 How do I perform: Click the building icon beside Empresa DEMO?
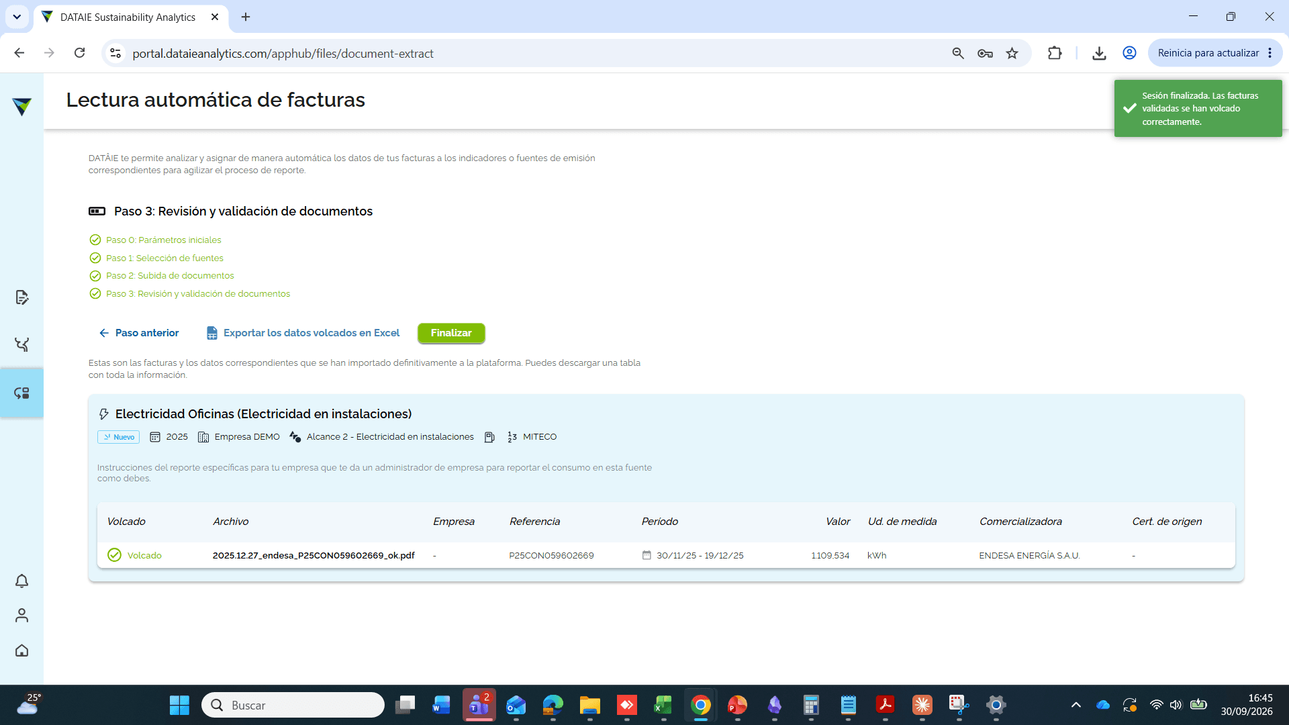203,437
